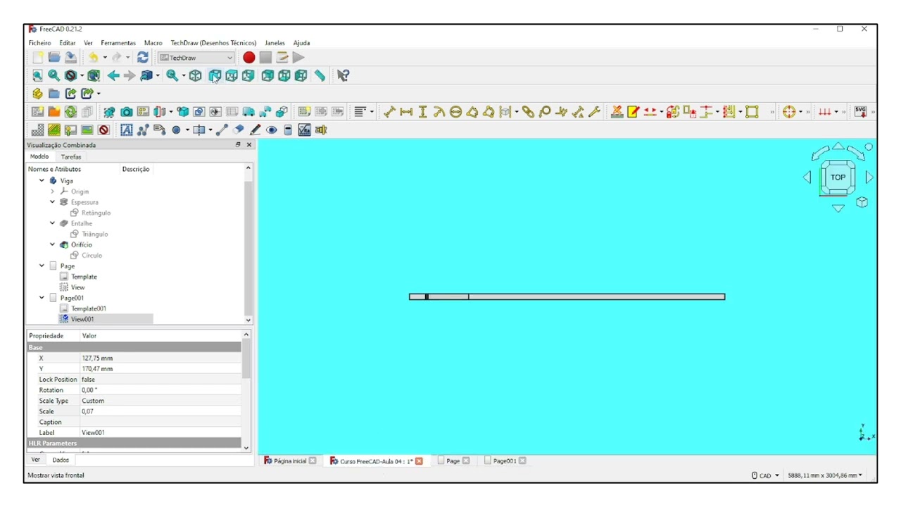Click the Insert length dimension icon
The height and width of the screenshot is (507, 901).
(x=389, y=112)
